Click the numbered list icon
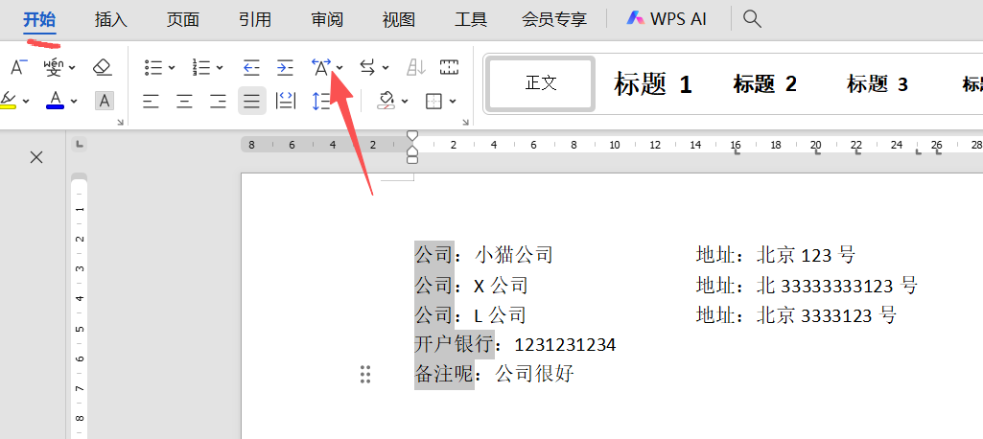 tap(201, 67)
